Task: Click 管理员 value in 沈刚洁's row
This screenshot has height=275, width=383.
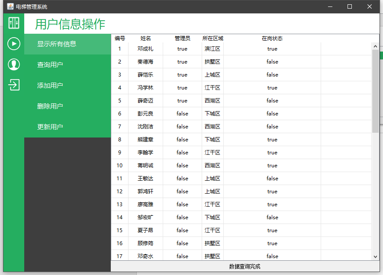Action: tap(182, 126)
